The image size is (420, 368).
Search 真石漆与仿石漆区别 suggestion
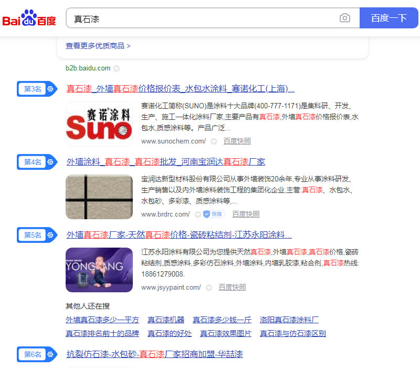click(x=293, y=333)
